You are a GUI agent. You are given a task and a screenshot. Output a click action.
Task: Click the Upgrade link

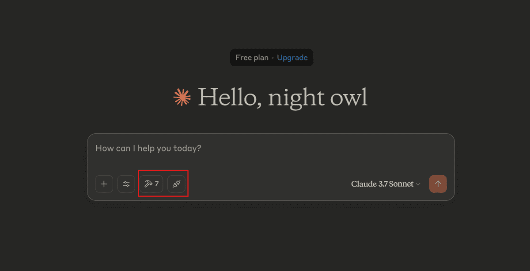click(x=292, y=58)
